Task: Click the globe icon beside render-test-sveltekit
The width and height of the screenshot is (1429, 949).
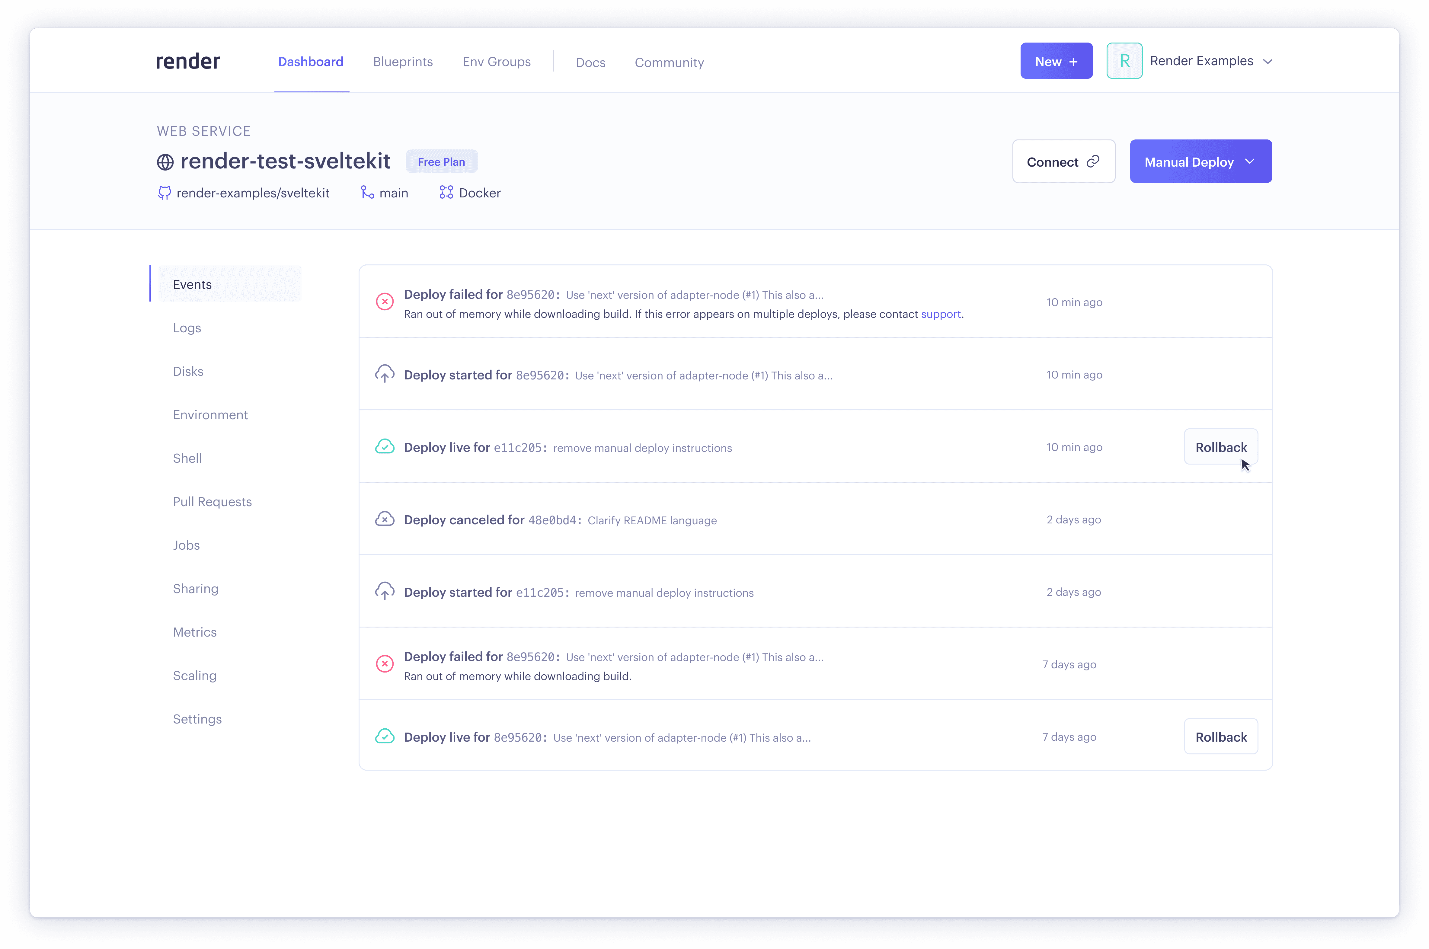Action: click(165, 162)
